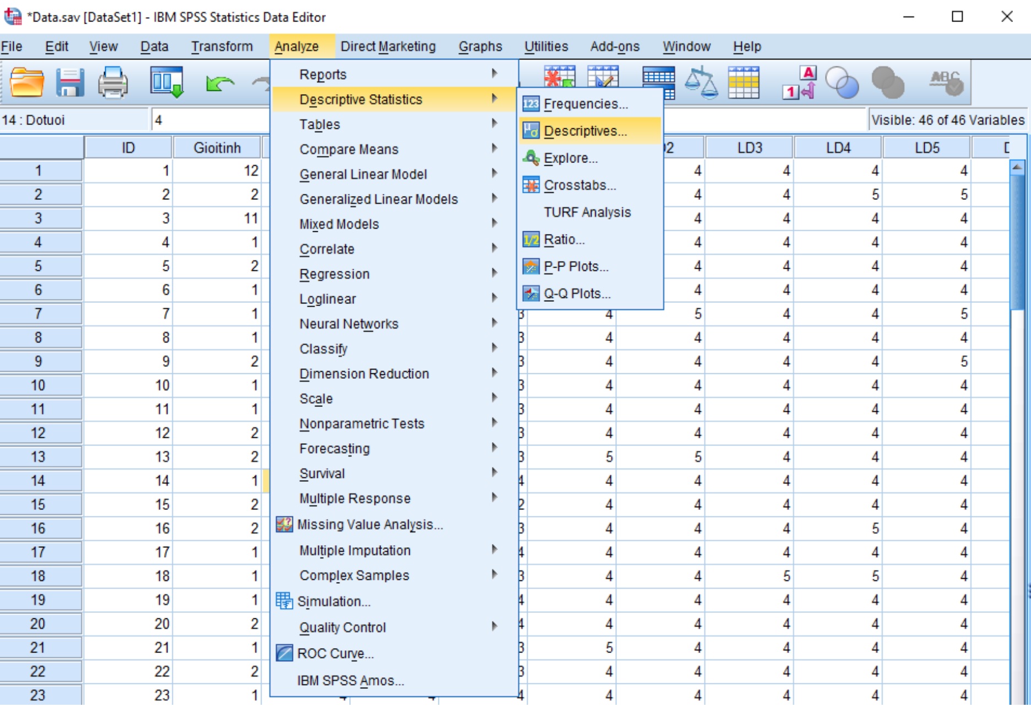Click Gioitinh cell '12' in row 1
The height and width of the screenshot is (707, 1031).
216,171
